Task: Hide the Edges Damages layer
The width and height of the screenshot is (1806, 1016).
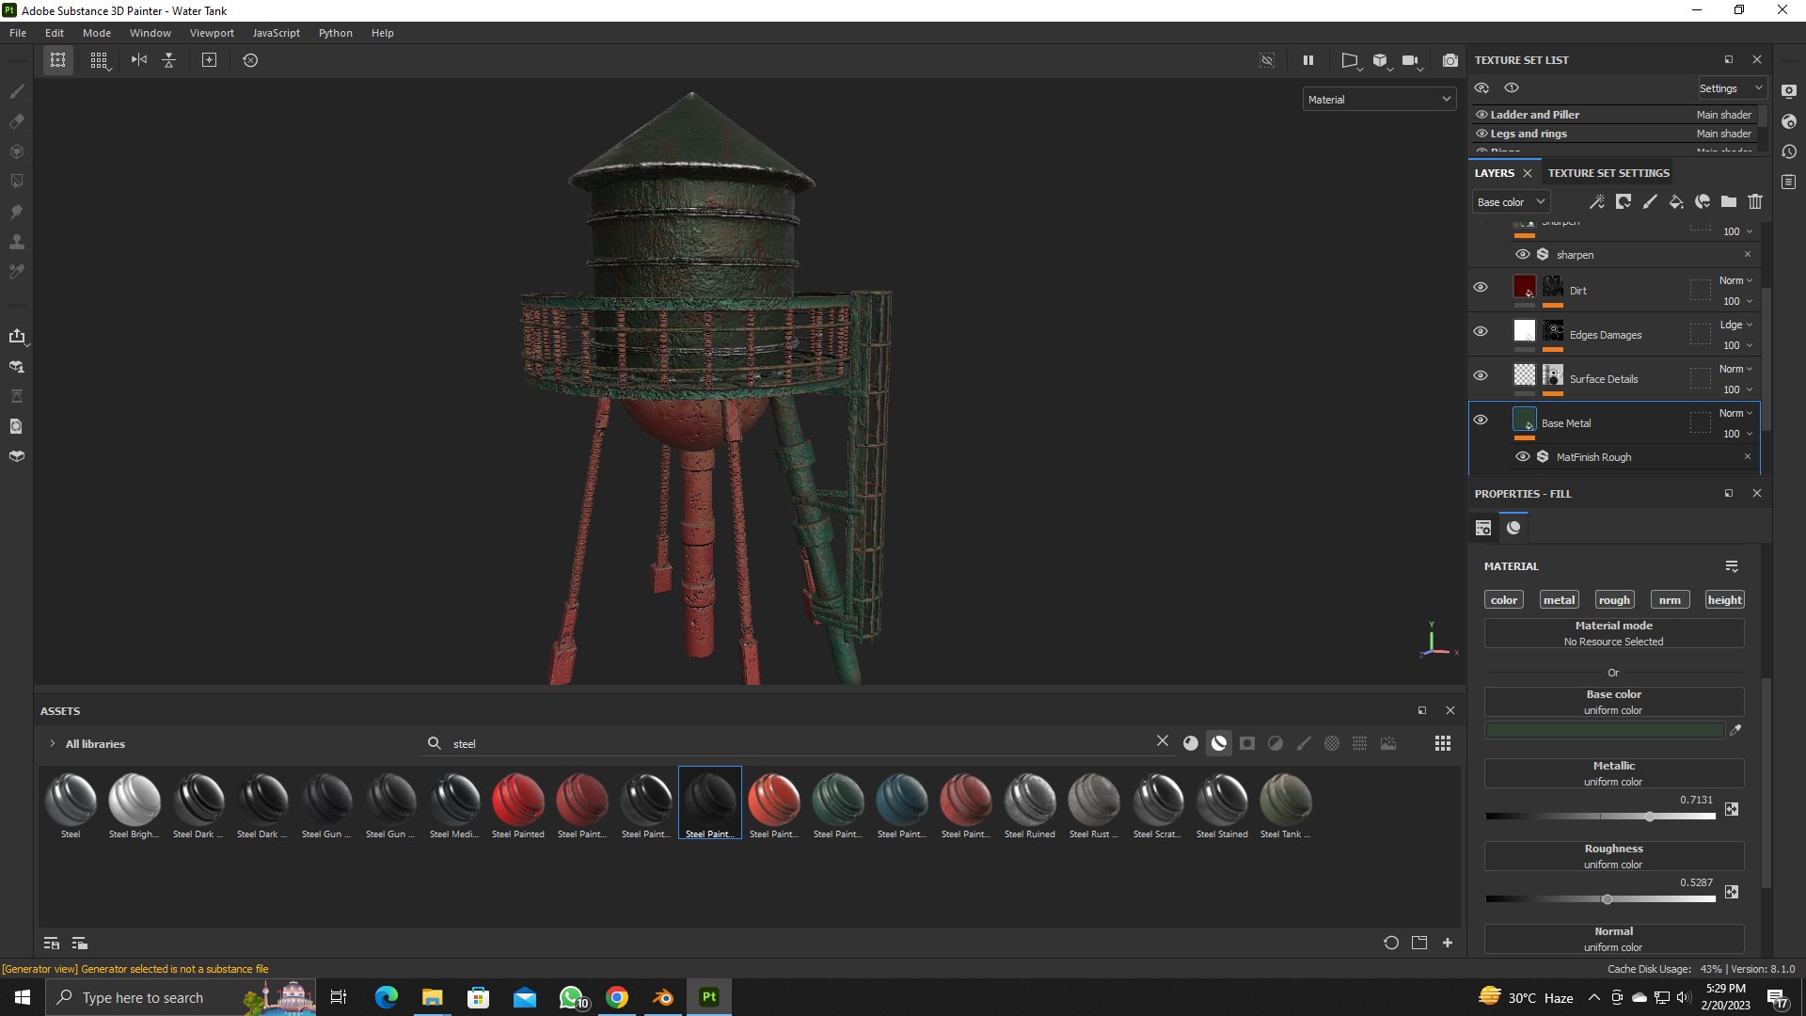Action: [1481, 332]
